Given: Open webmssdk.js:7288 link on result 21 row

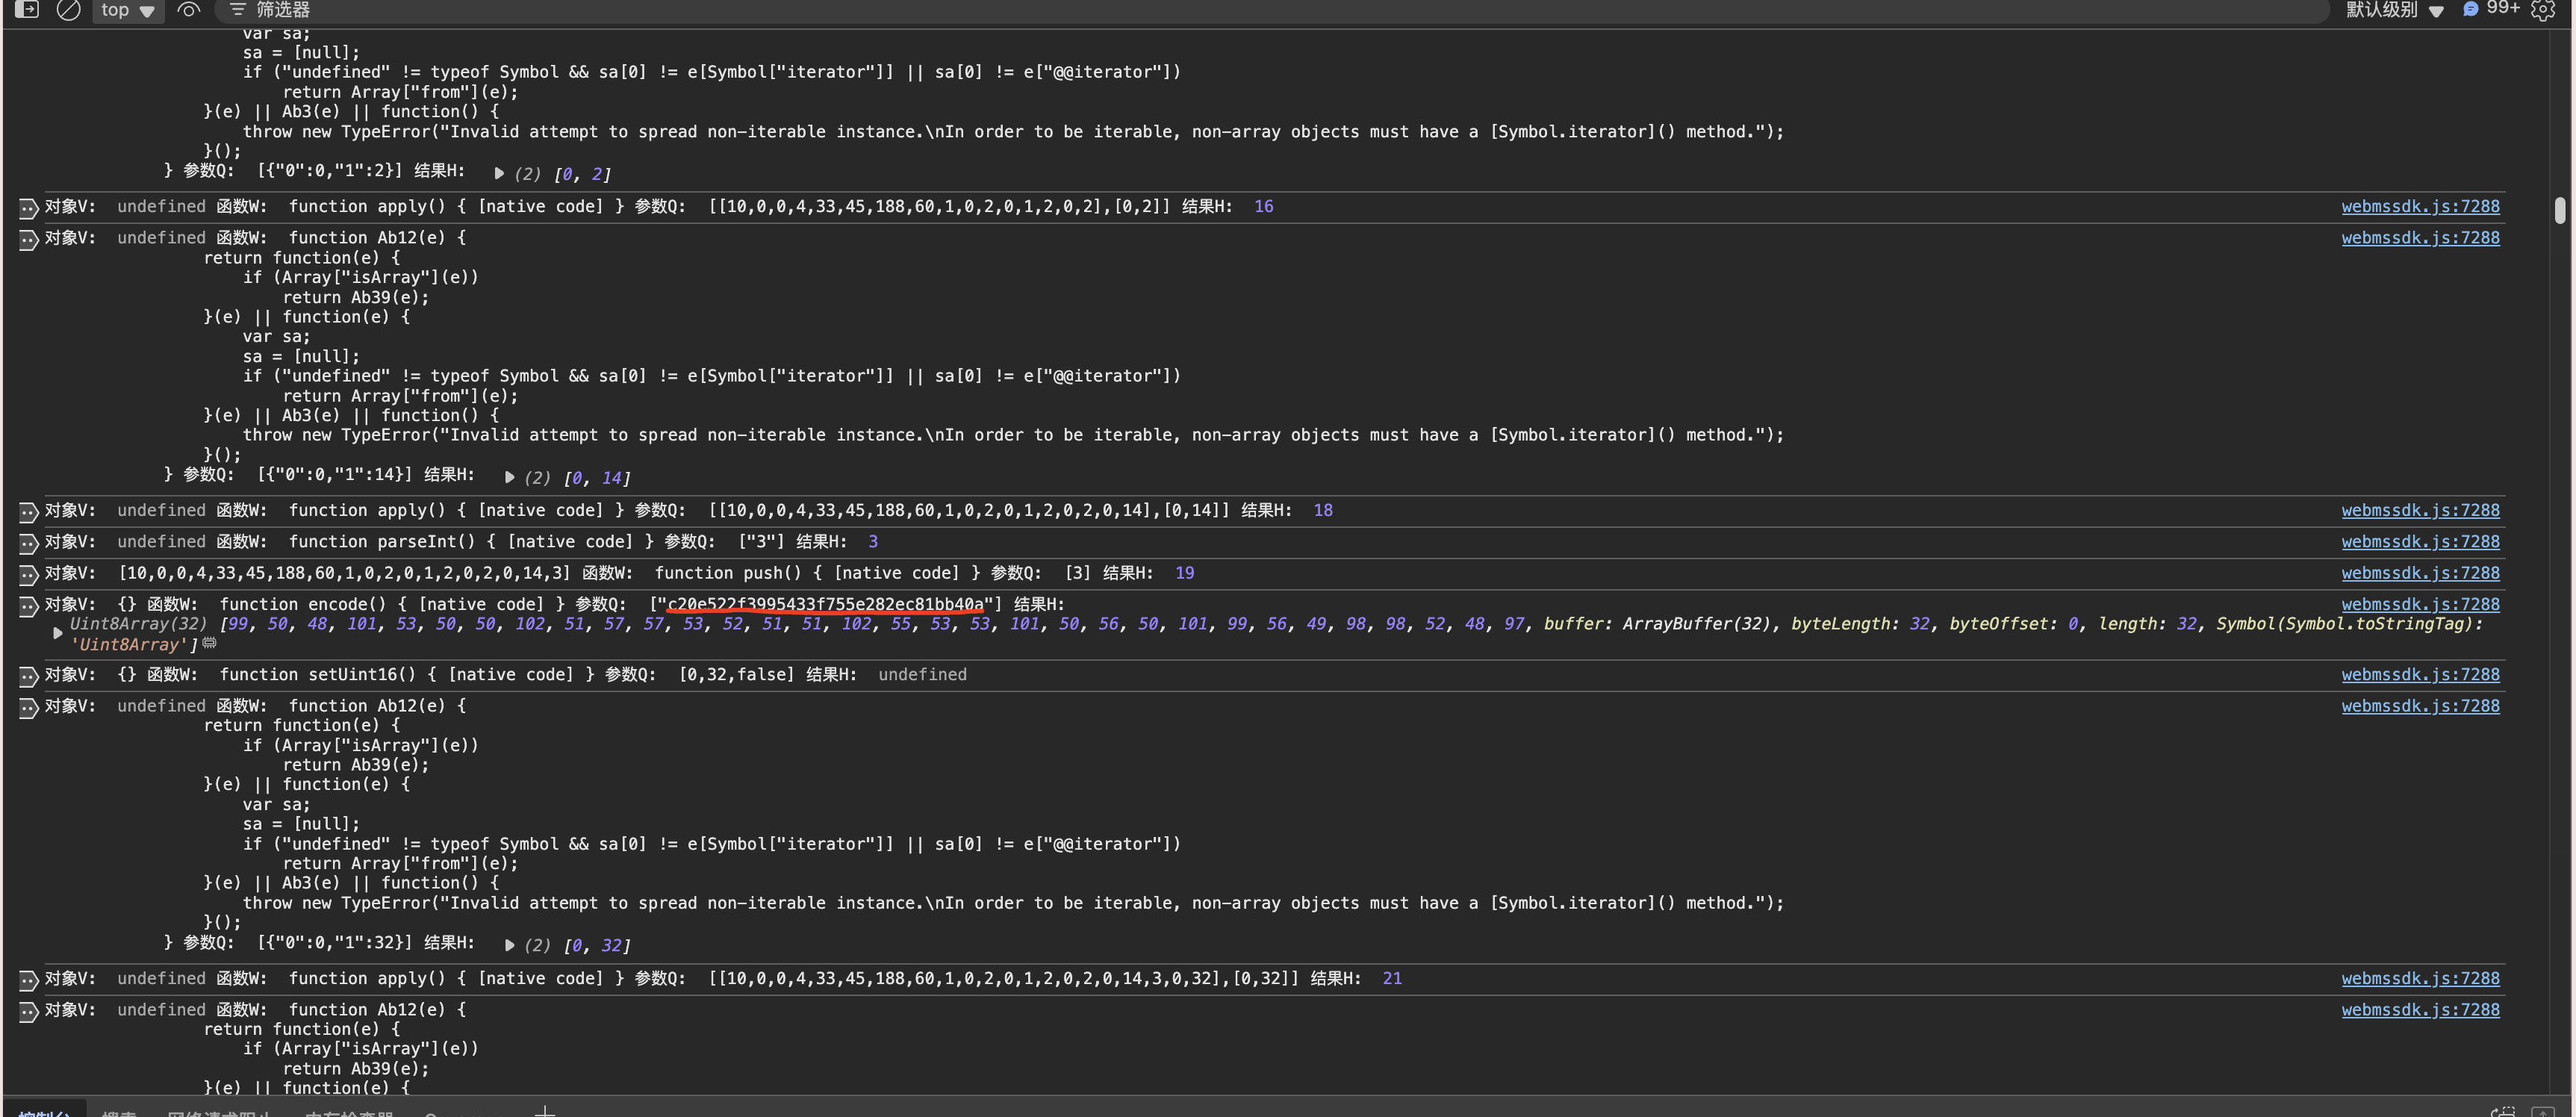Looking at the screenshot, I should point(2420,978).
